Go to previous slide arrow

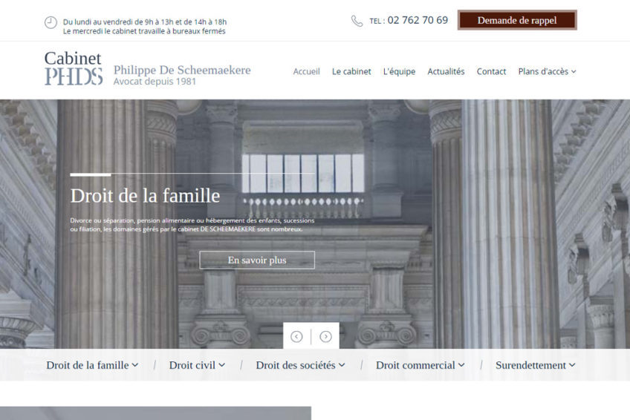point(296,337)
